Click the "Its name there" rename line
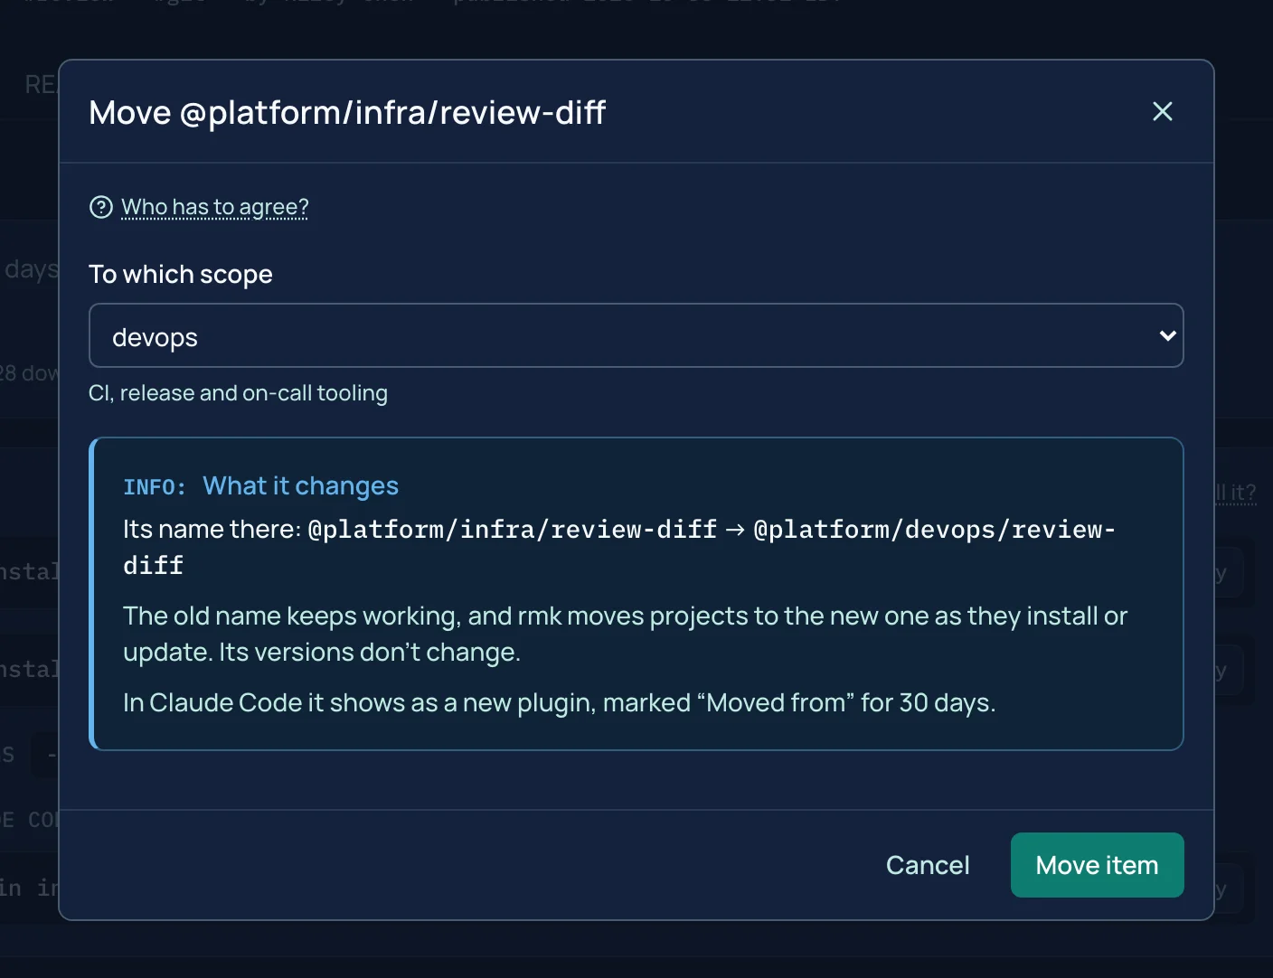This screenshot has height=978, width=1273. coord(619,547)
